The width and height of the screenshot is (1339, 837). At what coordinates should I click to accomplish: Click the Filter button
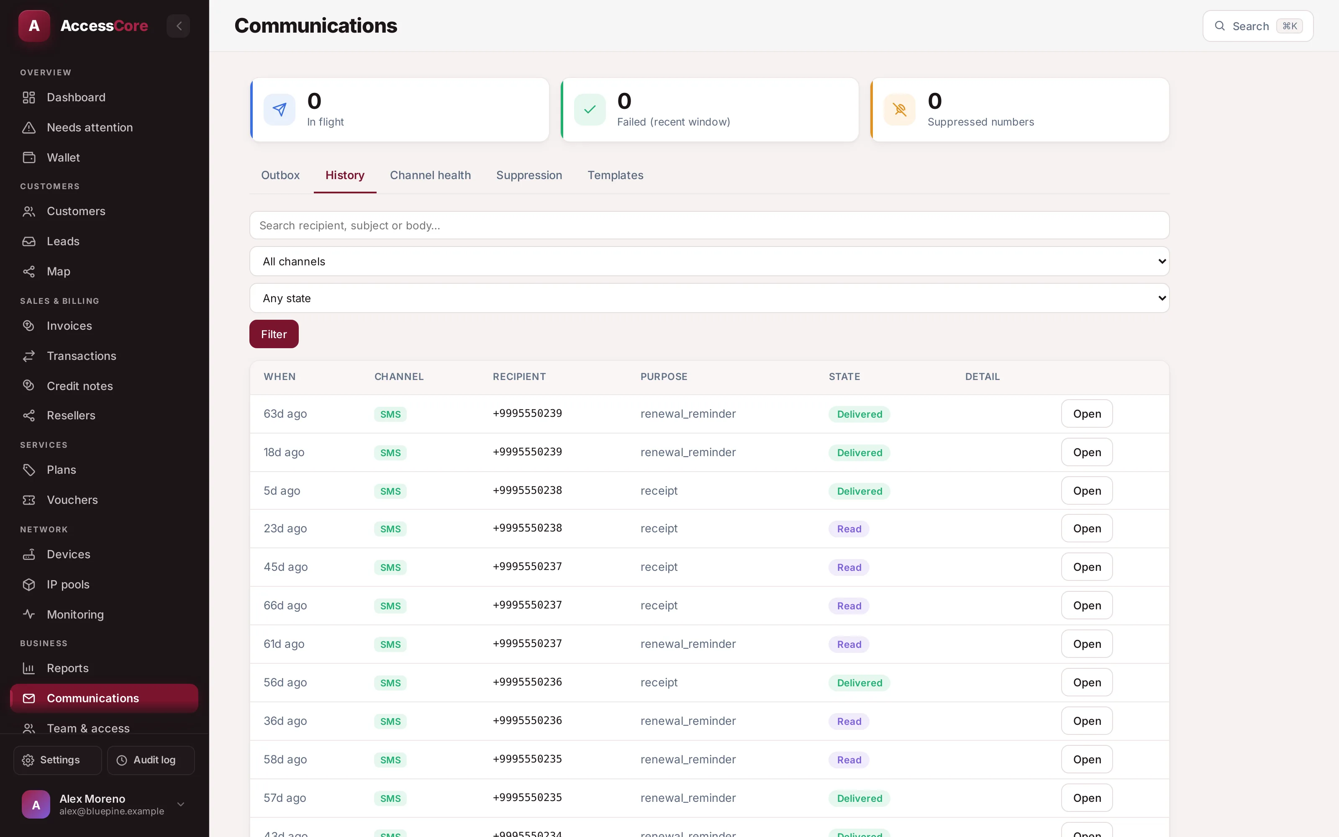pos(274,334)
